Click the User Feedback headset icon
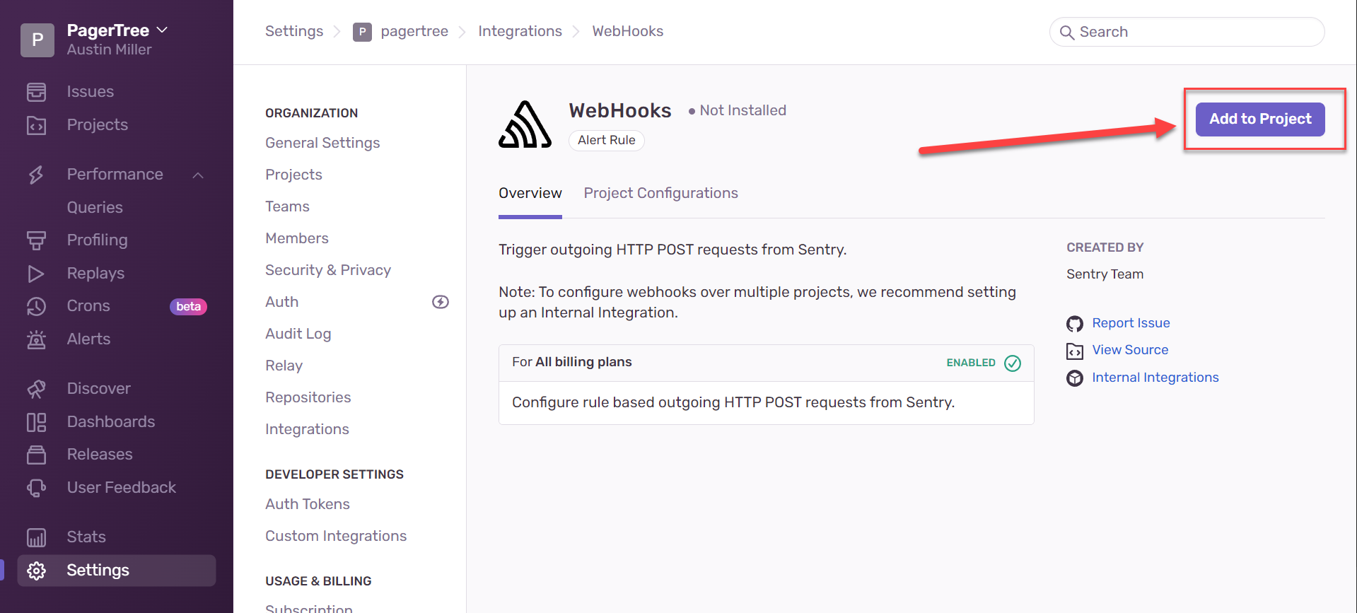 point(36,488)
